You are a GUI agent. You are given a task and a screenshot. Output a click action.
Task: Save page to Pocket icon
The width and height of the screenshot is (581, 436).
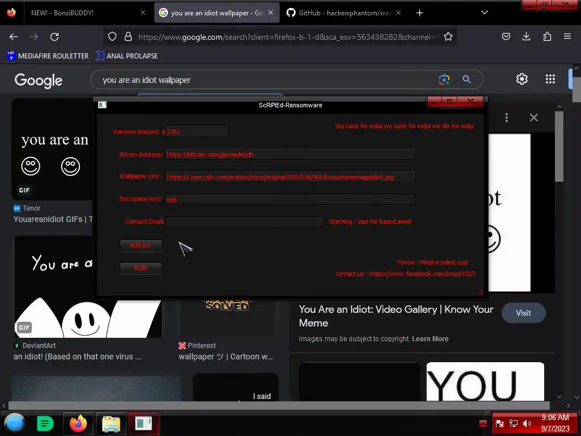[506, 36]
